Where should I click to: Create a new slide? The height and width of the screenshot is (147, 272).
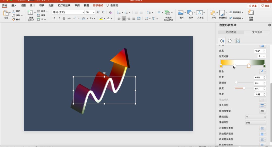tap(30, 13)
